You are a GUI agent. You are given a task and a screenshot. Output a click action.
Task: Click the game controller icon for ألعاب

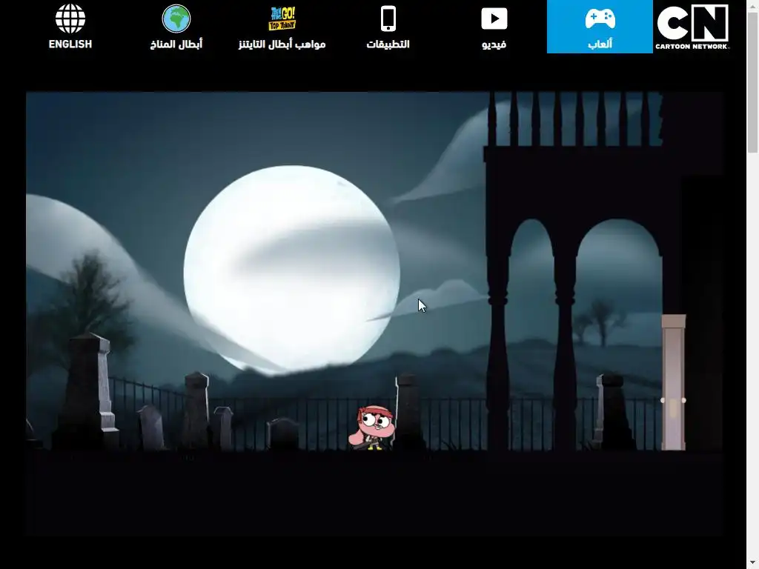600,19
